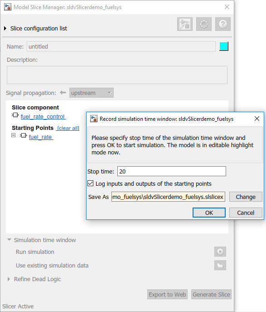Click the Run simulation play icon

[x=220, y=252]
